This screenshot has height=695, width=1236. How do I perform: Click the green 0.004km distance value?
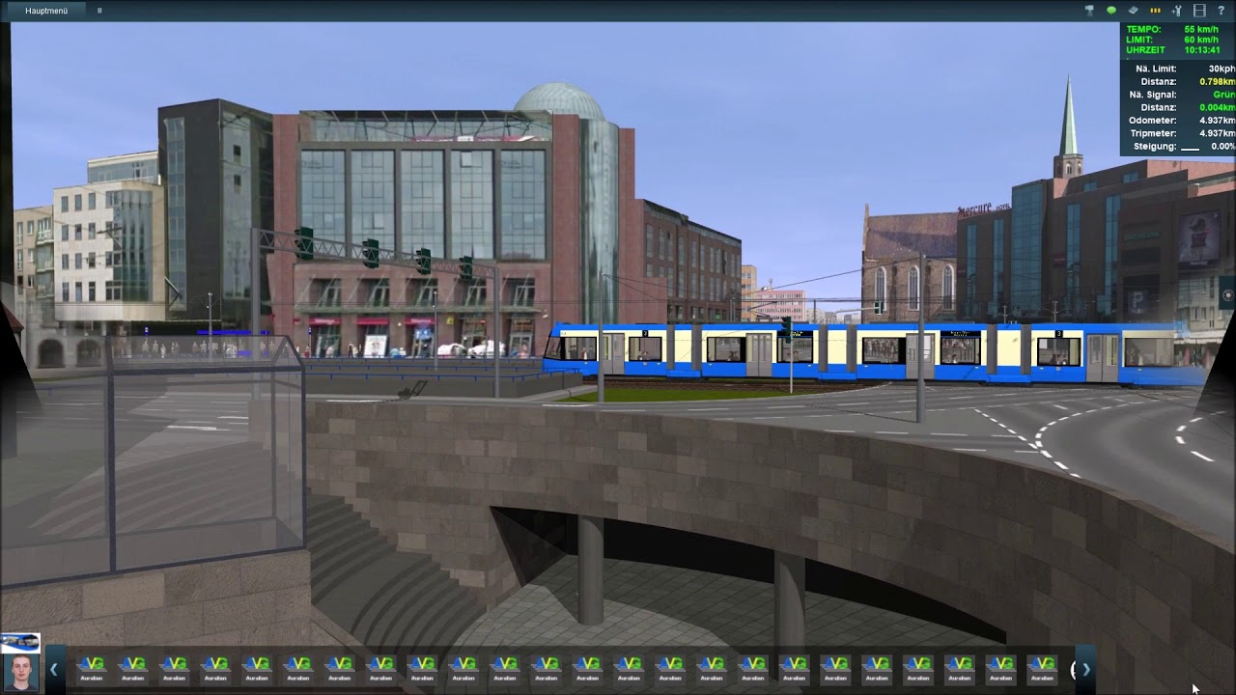(x=1218, y=107)
